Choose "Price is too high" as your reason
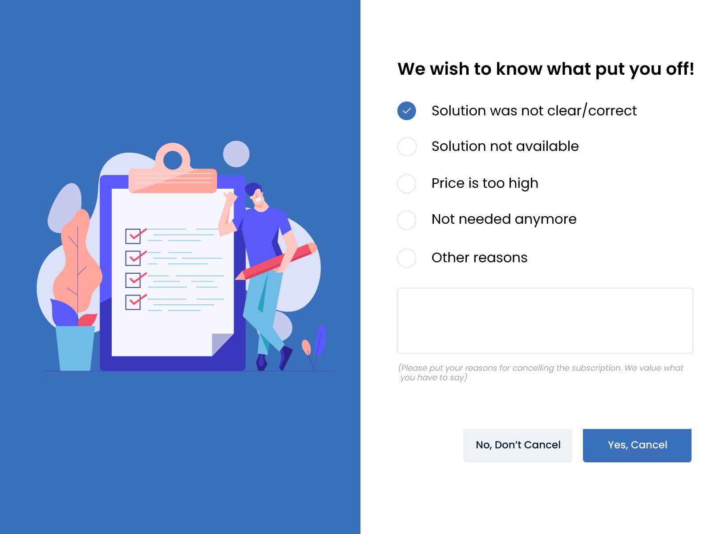Image resolution: width=712 pixels, height=534 pixels. click(x=407, y=184)
